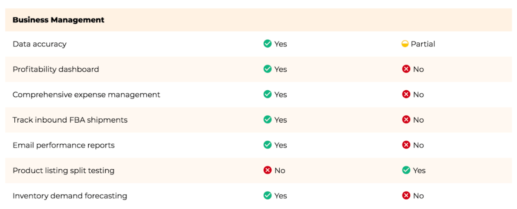Viewport: 517px width, 209px height.
Task: Click green check in Email performance reports row
Action: click(x=268, y=145)
